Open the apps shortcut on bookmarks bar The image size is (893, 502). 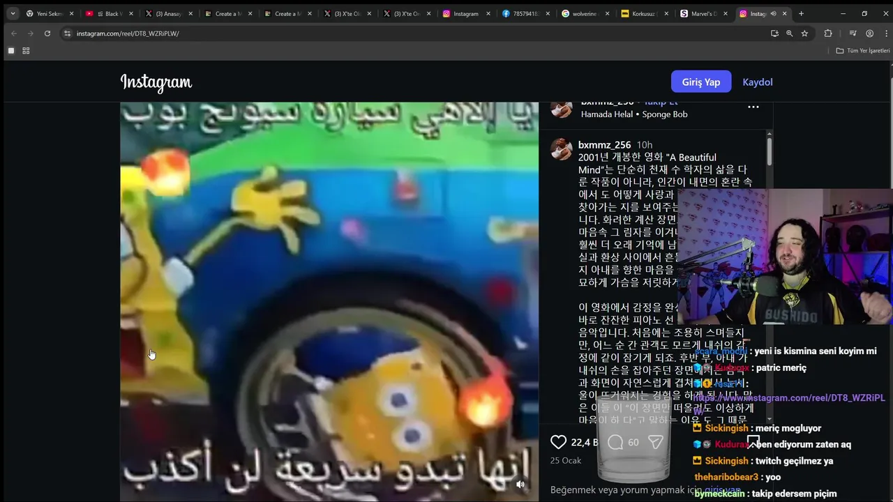[11, 50]
